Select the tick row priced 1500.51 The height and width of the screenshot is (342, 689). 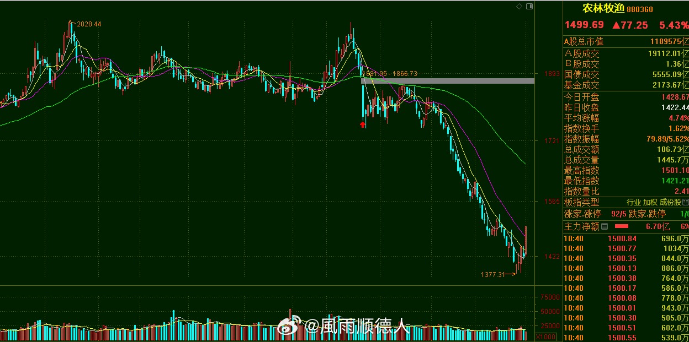626,328
